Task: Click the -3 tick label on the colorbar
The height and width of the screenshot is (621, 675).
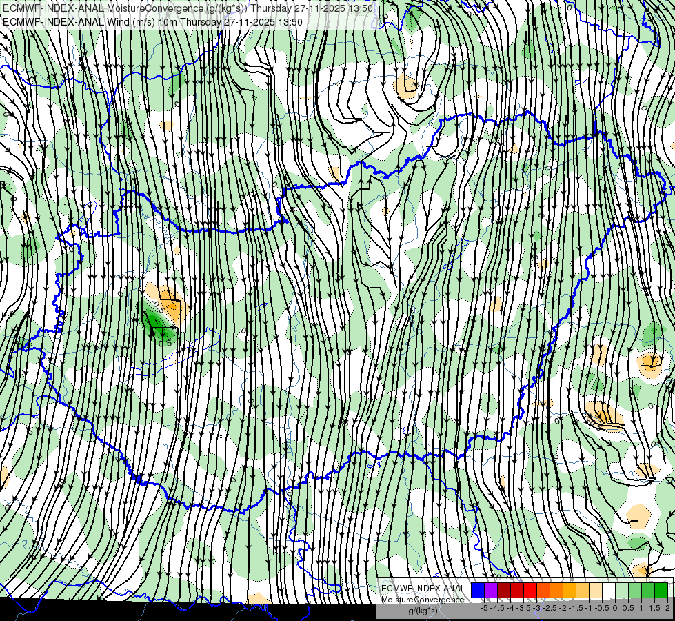Action: [537, 608]
